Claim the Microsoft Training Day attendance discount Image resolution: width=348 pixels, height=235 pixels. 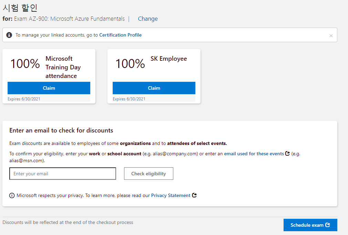click(x=49, y=88)
